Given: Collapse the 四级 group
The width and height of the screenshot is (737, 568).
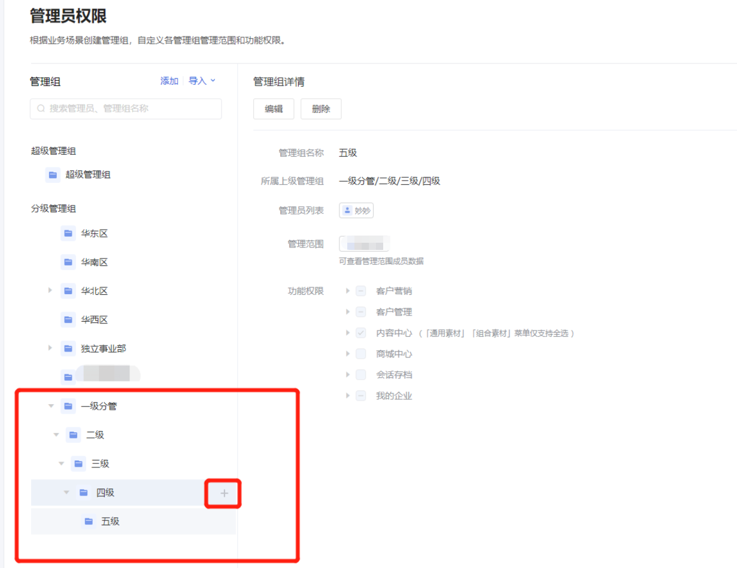Looking at the screenshot, I should click(x=66, y=493).
